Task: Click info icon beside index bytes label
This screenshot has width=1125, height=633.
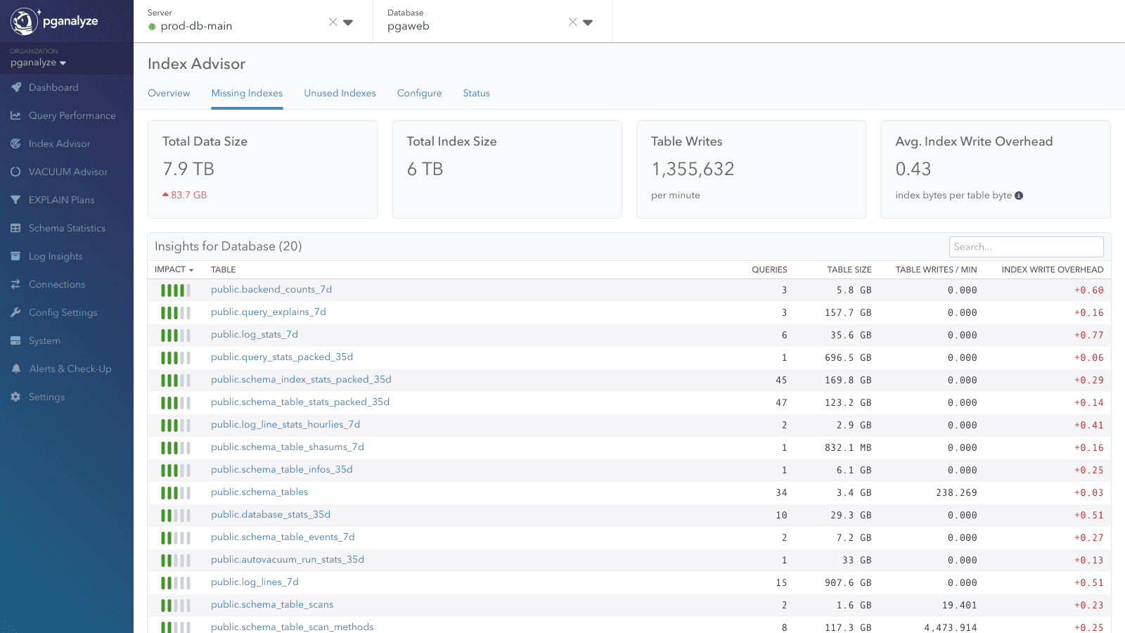Action: coord(1019,196)
